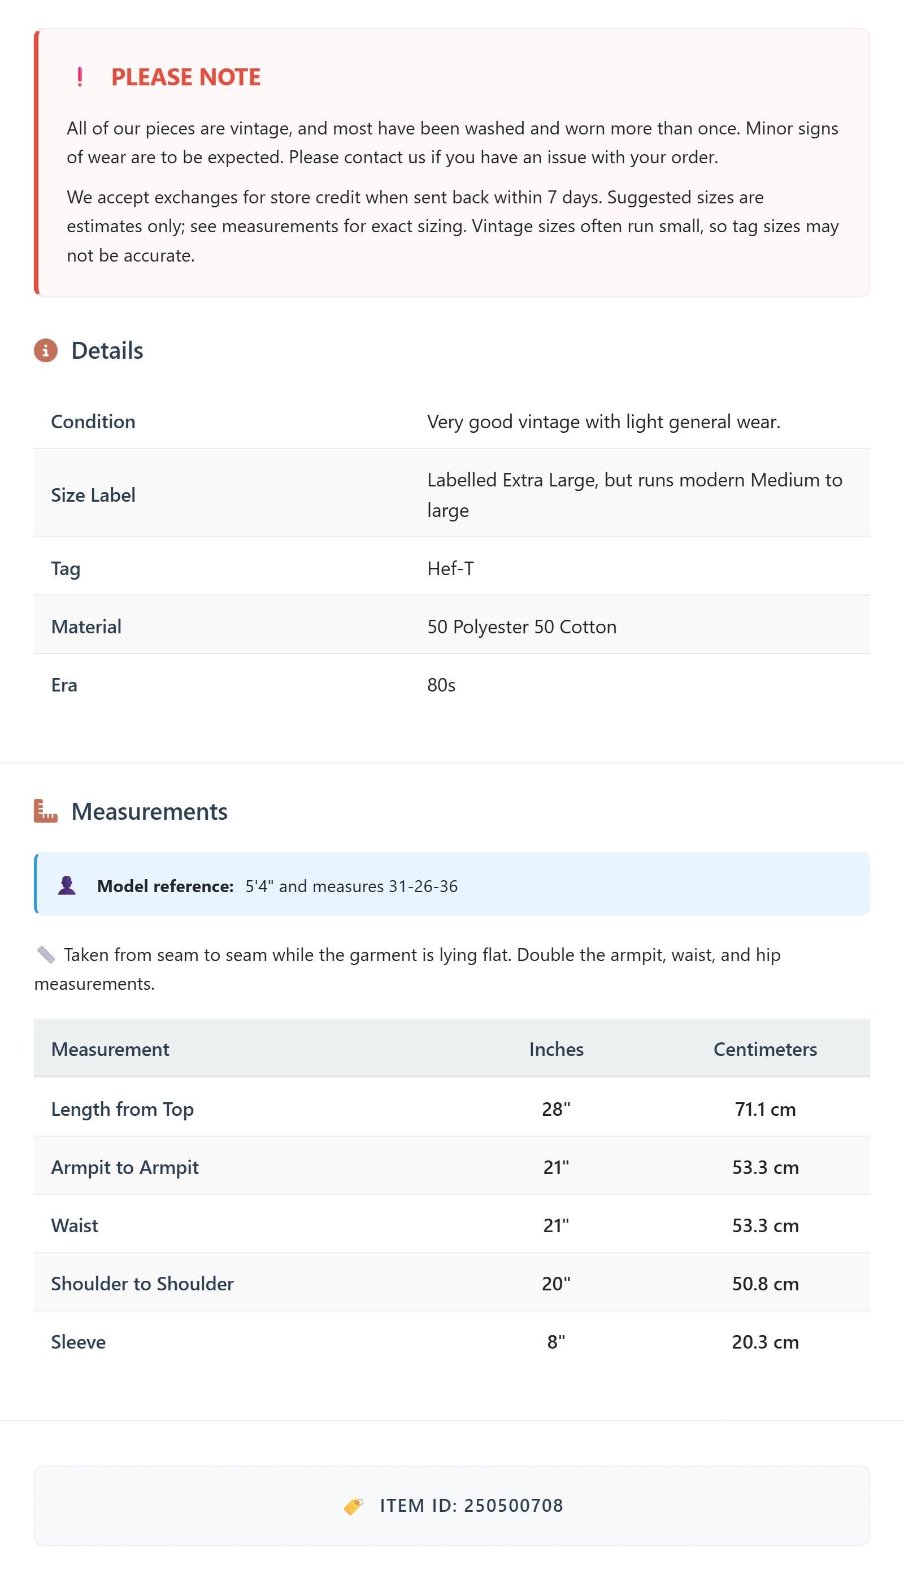Click the purple model silhouette icon
Viewport: 904px width, 1574px height.
pyautogui.click(x=67, y=886)
